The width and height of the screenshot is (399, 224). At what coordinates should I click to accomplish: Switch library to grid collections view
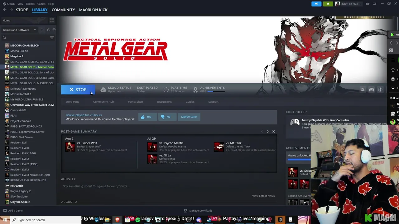tap(52, 20)
